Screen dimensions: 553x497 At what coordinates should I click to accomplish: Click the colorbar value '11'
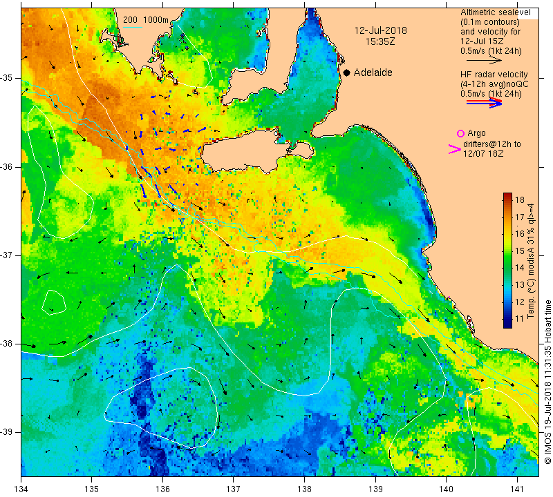pos(520,319)
